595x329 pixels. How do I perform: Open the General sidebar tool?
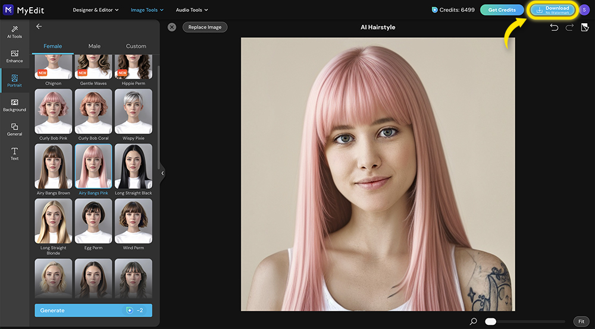point(14,129)
